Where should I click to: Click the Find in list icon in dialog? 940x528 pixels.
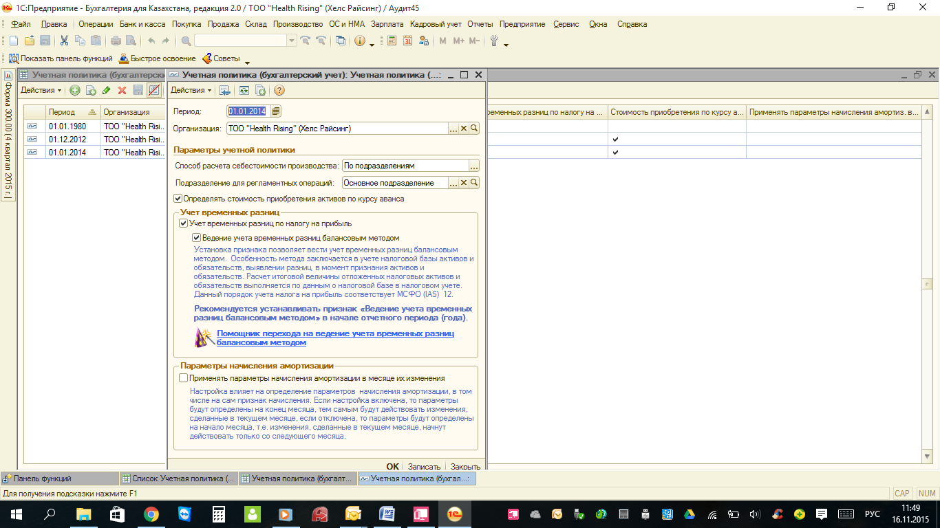point(224,90)
